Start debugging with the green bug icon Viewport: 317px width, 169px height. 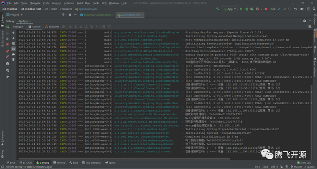(x=247, y=9)
